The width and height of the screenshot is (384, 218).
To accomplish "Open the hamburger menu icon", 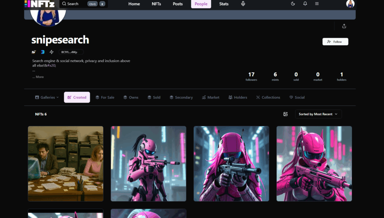I will pyautogui.click(x=317, y=4).
